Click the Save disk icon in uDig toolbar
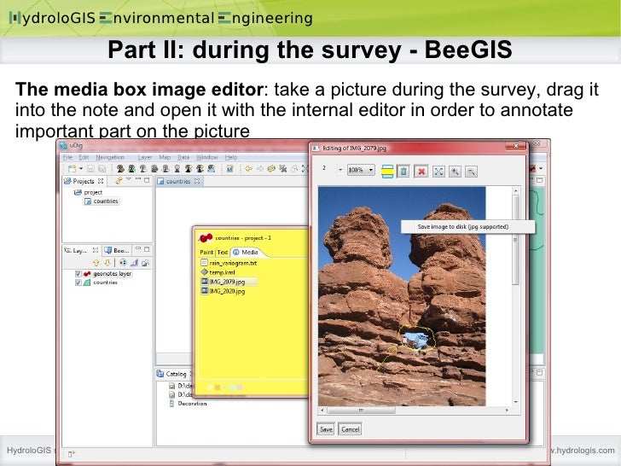The image size is (621, 466). pos(90,169)
